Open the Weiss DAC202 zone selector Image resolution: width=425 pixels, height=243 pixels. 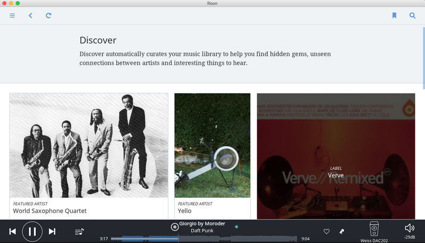point(374,230)
